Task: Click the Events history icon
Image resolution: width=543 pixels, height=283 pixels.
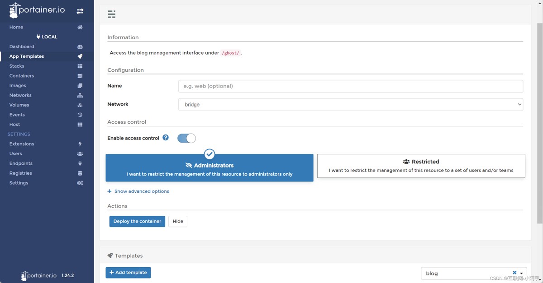Action: [x=80, y=115]
